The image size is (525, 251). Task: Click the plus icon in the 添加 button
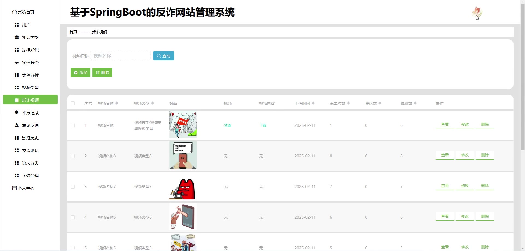point(76,73)
